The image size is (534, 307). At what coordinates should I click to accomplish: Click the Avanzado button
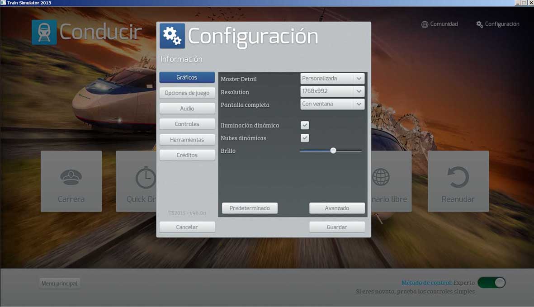337,208
